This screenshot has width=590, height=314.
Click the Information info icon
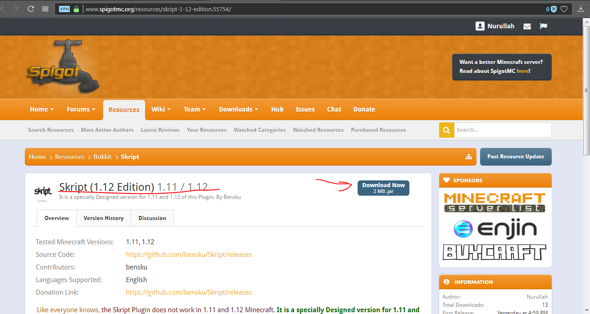(x=447, y=282)
